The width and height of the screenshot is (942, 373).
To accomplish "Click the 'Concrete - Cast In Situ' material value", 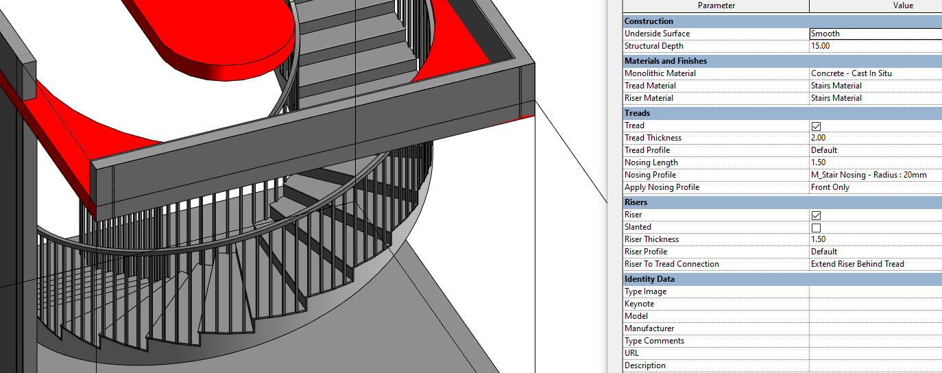I will click(x=875, y=73).
